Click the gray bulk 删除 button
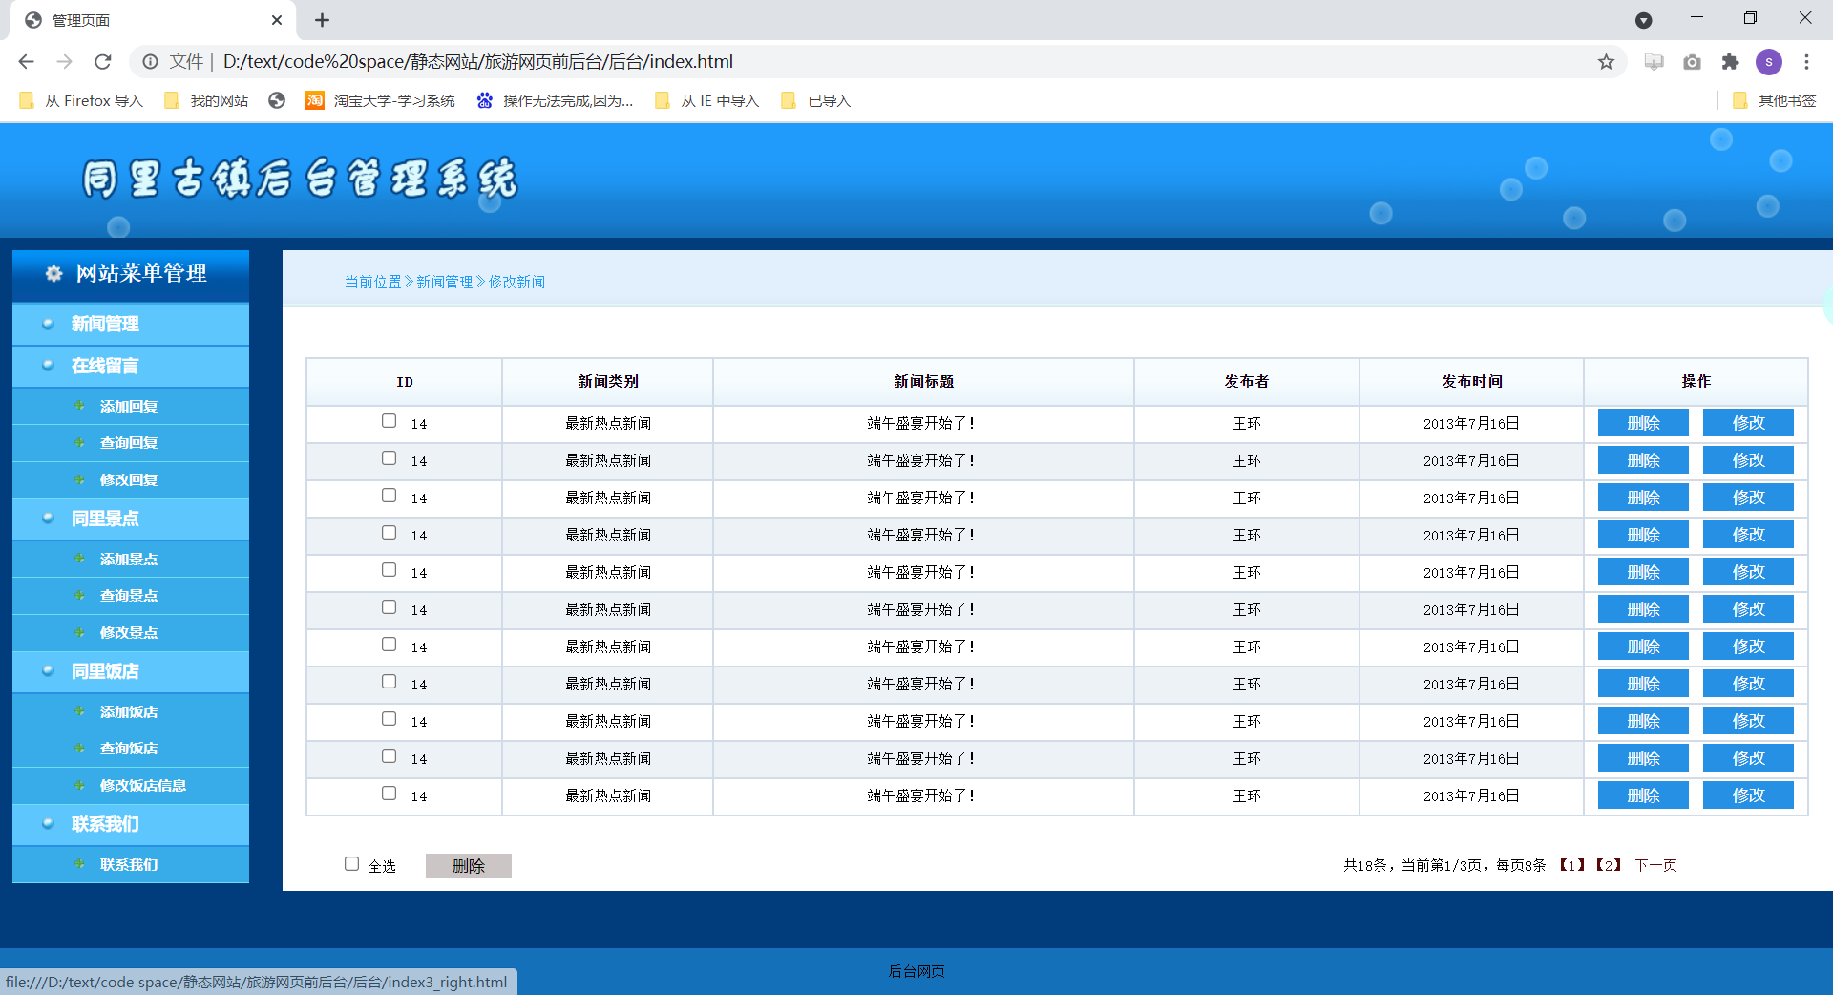 pyautogui.click(x=469, y=865)
